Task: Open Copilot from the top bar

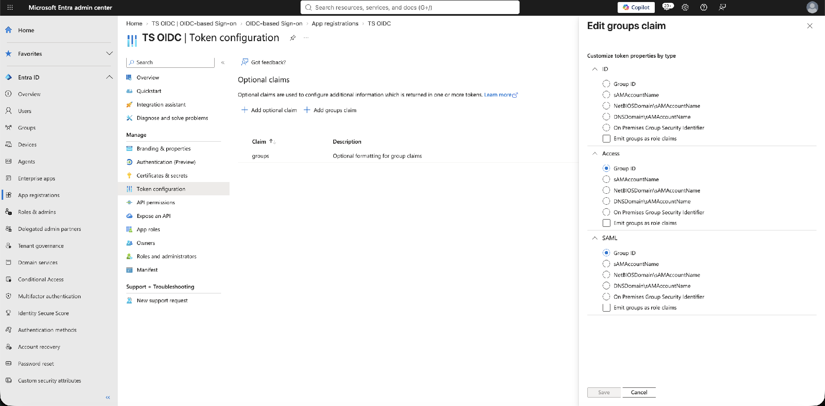Action: [x=636, y=7]
